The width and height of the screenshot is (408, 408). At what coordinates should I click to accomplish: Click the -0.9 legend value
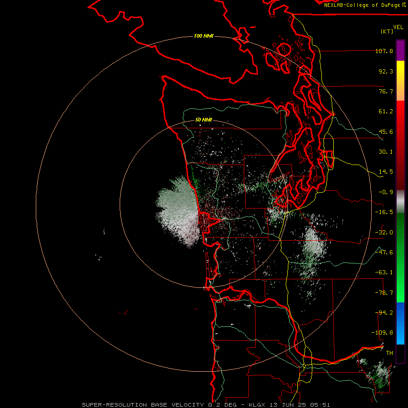(386, 192)
